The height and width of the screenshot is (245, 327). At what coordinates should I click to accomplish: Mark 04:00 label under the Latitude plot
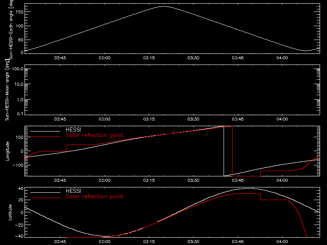pyautogui.click(x=282, y=242)
